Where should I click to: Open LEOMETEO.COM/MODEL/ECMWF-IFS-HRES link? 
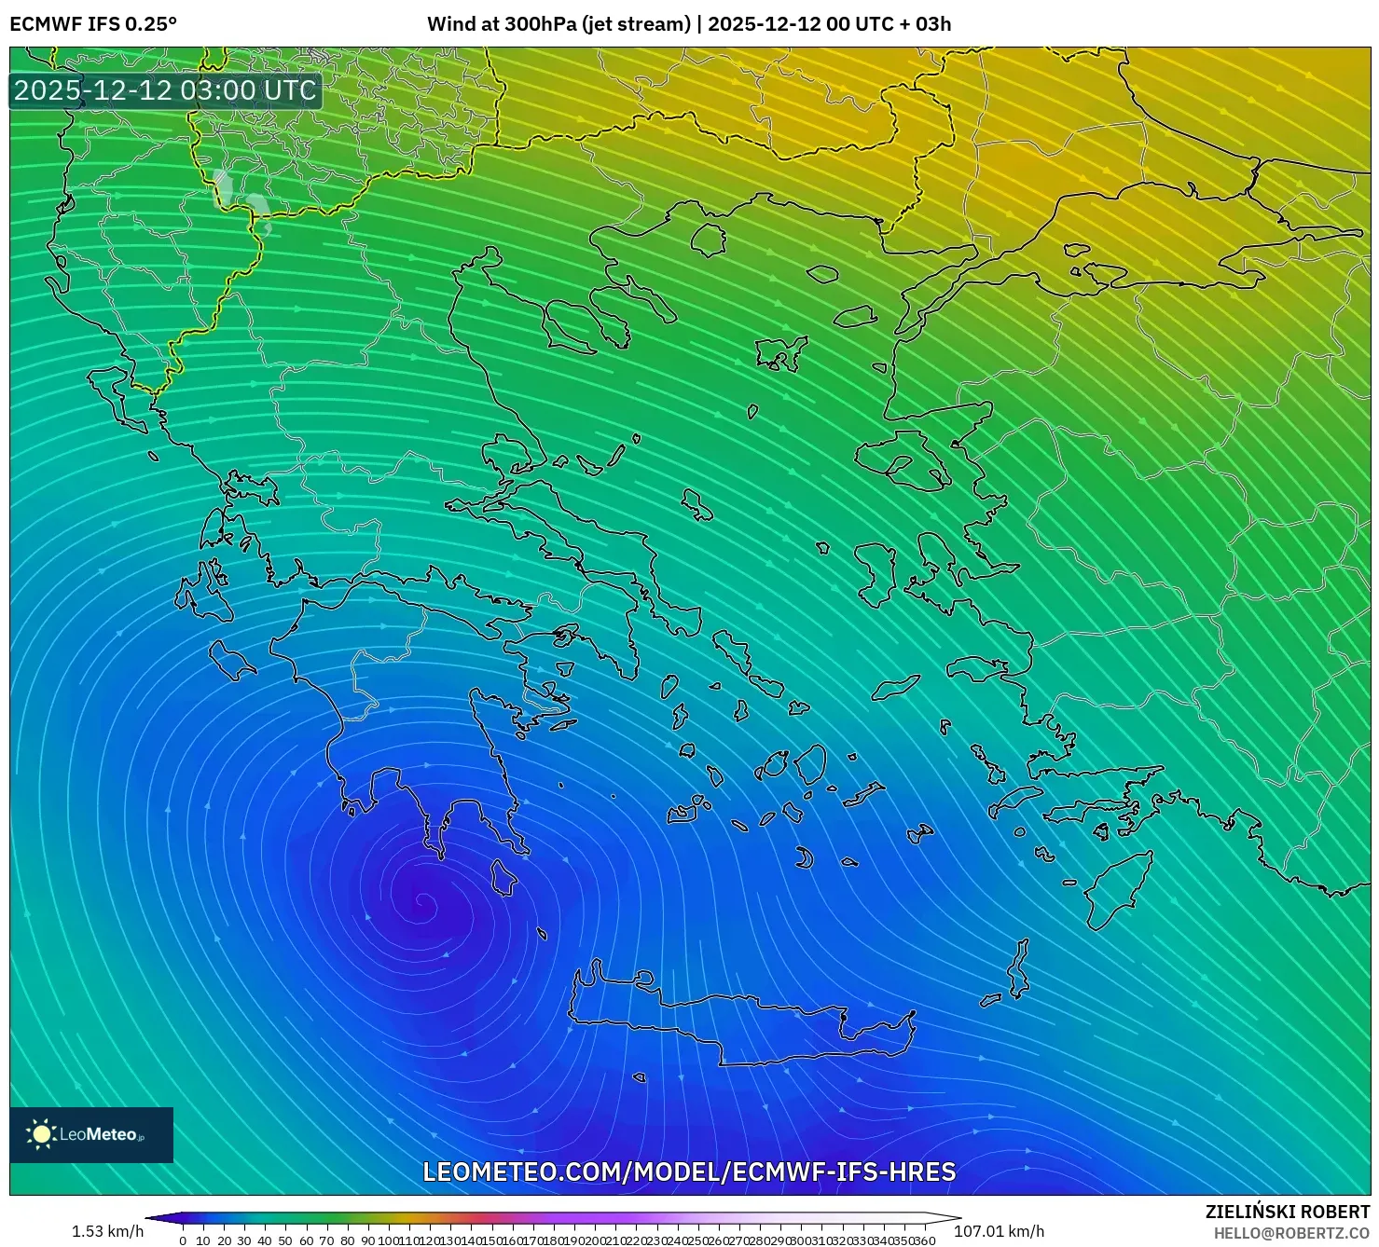(689, 1173)
